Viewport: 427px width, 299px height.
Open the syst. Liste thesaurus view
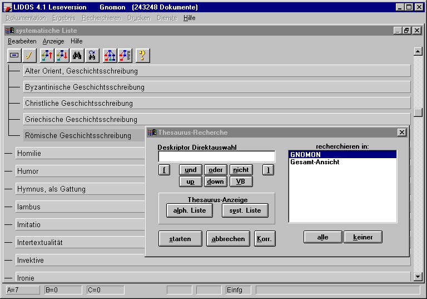click(245, 210)
